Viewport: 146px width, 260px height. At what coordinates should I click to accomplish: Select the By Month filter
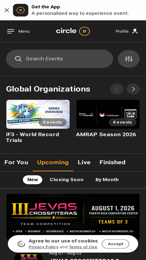coord(107,180)
